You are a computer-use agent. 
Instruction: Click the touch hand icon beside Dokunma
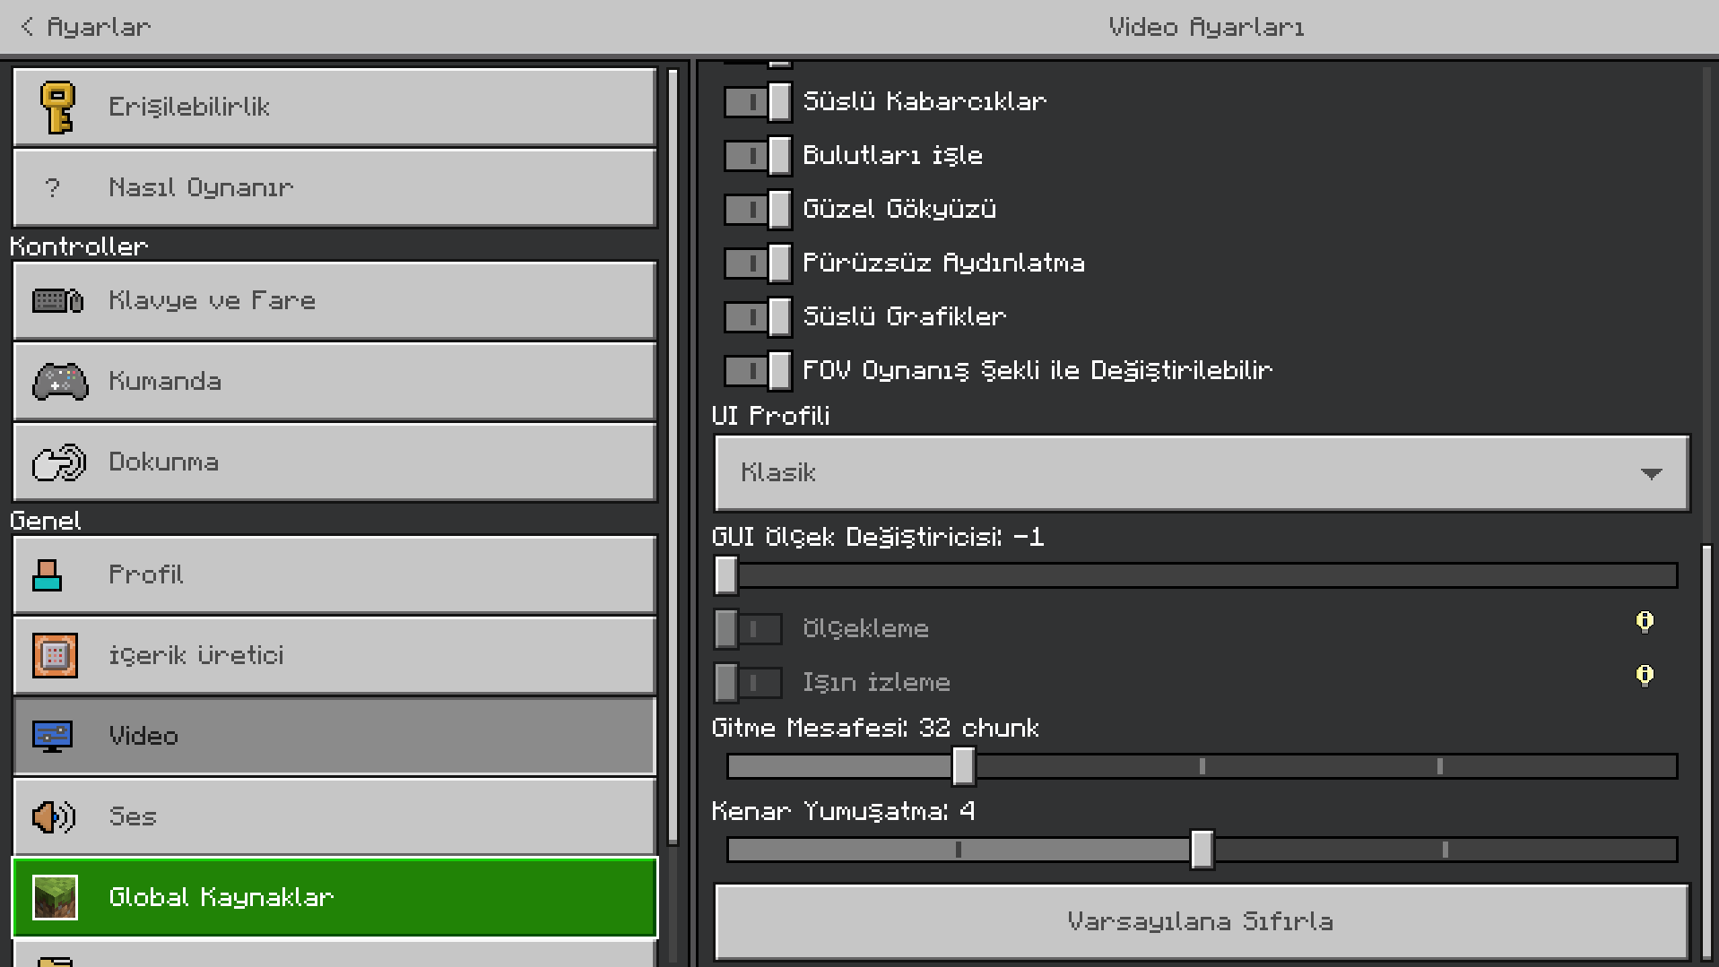click(x=59, y=462)
